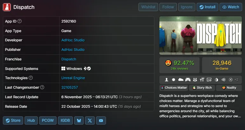Image resolution: width=245 pixels, height=130 pixels.
Task: Click the Single-player person icon
Action: 166,80
